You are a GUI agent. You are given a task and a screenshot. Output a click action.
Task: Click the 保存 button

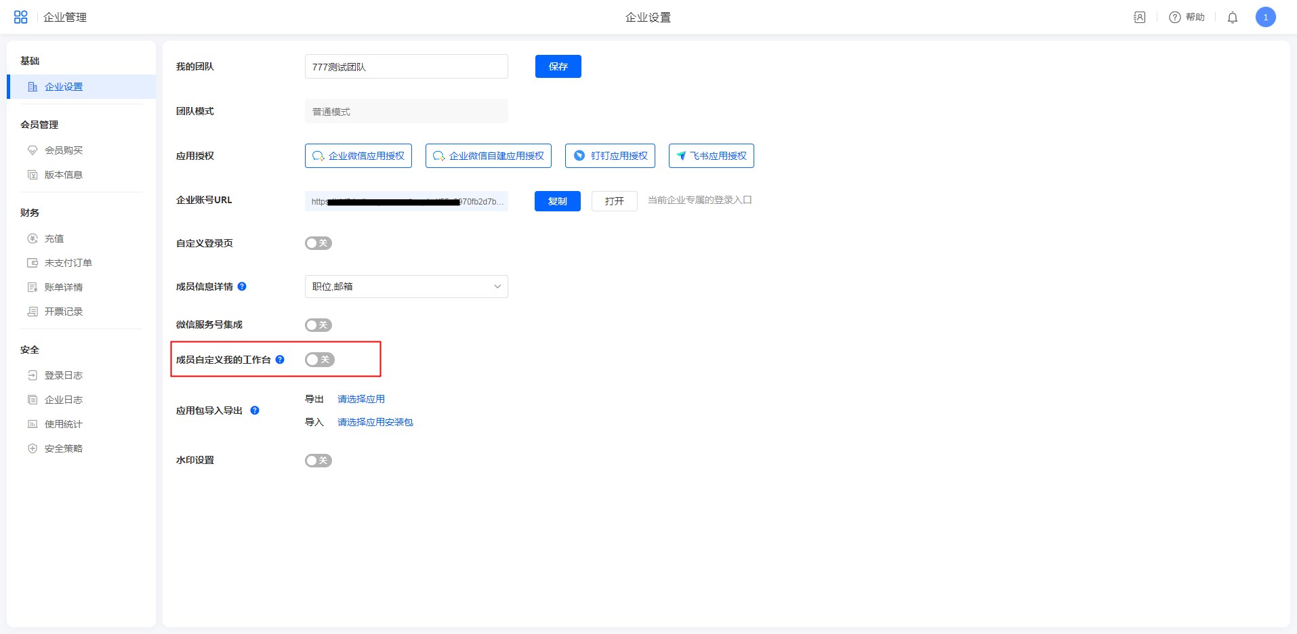coord(558,66)
